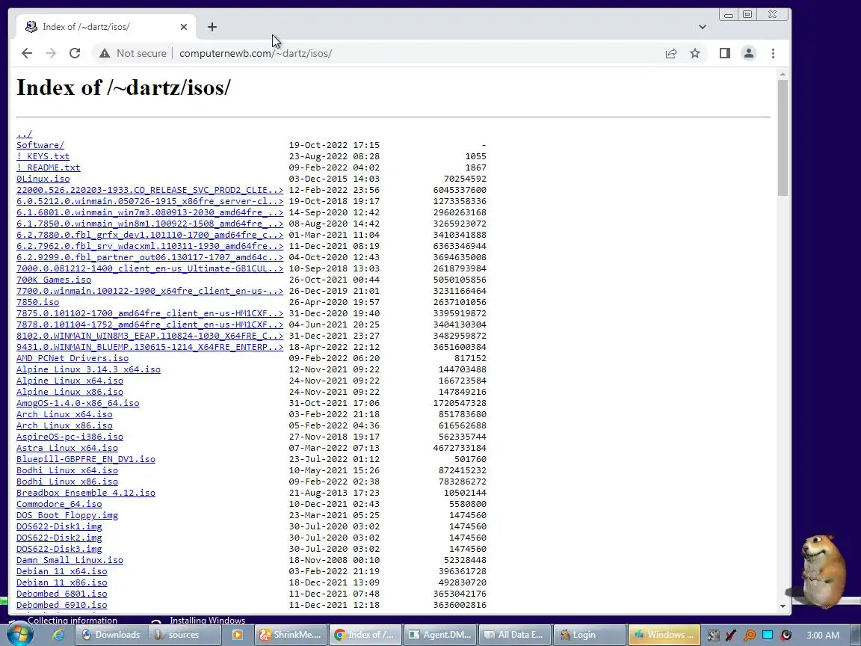
Task: Switch to the Downloads taskbar window
Action: pyautogui.click(x=111, y=635)
